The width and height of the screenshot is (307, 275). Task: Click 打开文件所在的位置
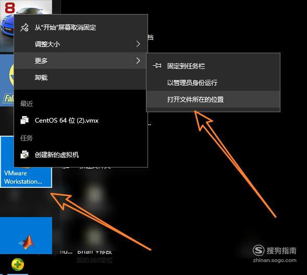click(213, 99)
